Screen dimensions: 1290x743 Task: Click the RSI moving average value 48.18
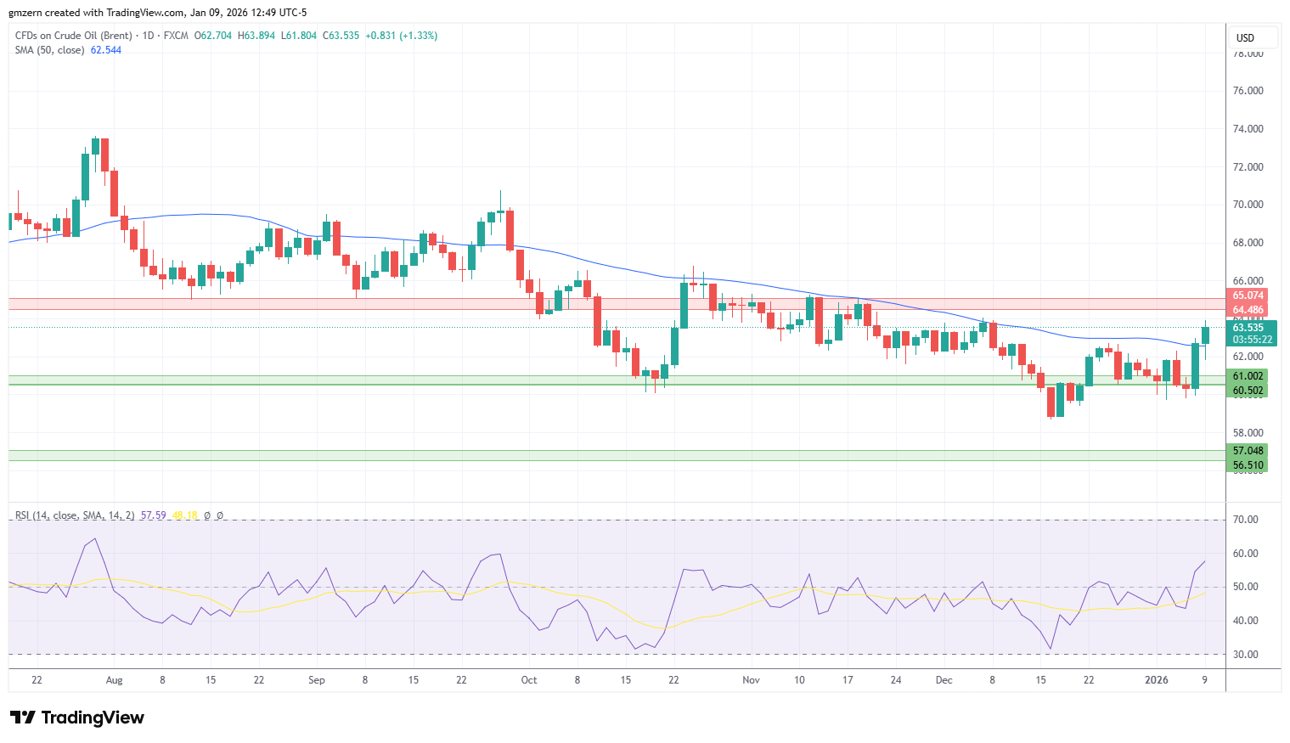pyautogui.click(x=184, y=515)
